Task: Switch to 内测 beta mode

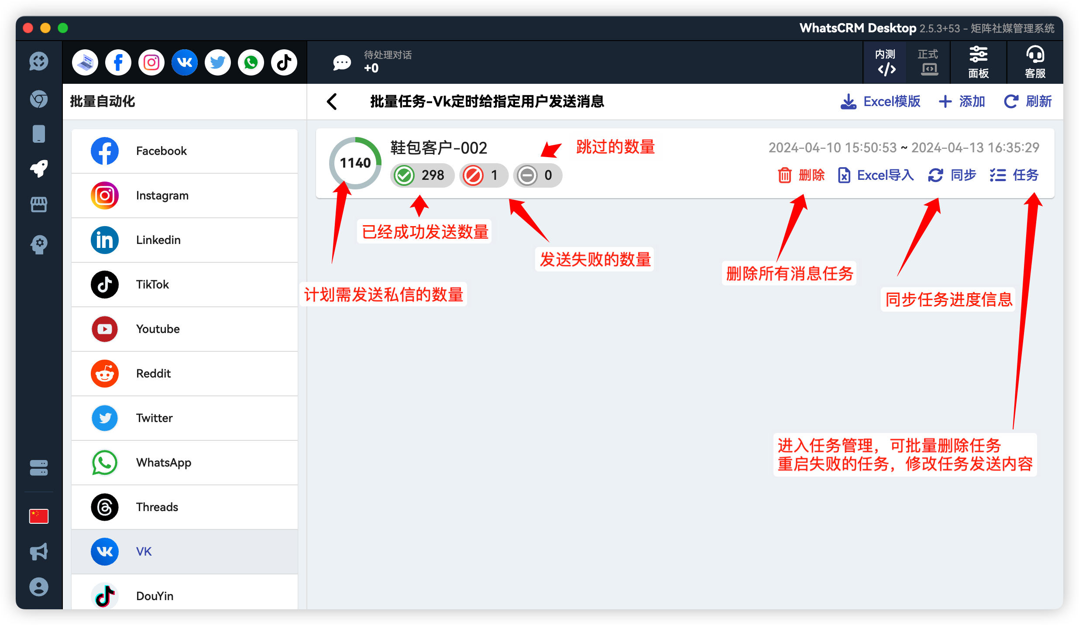Action: (885, 62)
